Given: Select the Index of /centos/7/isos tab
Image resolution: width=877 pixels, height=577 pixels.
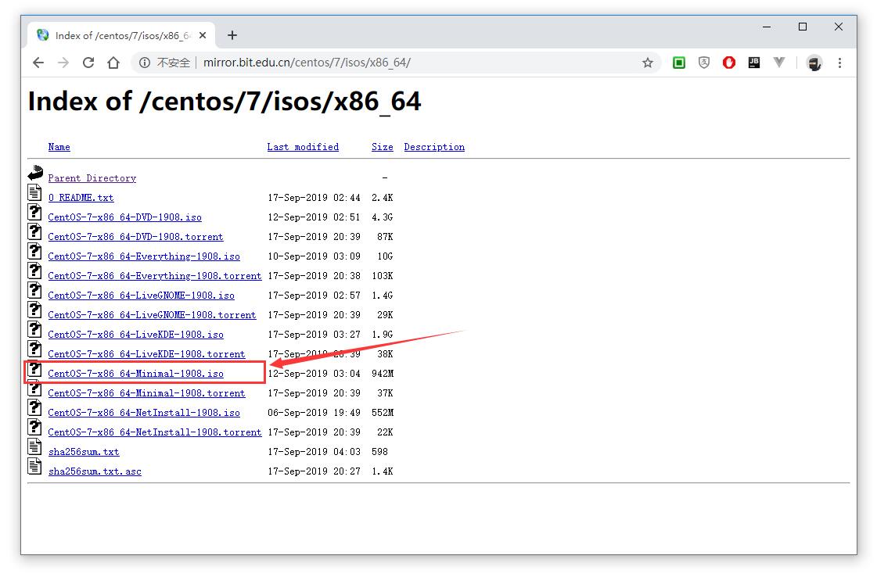Looking at the screenshot, I should [121, 35].
